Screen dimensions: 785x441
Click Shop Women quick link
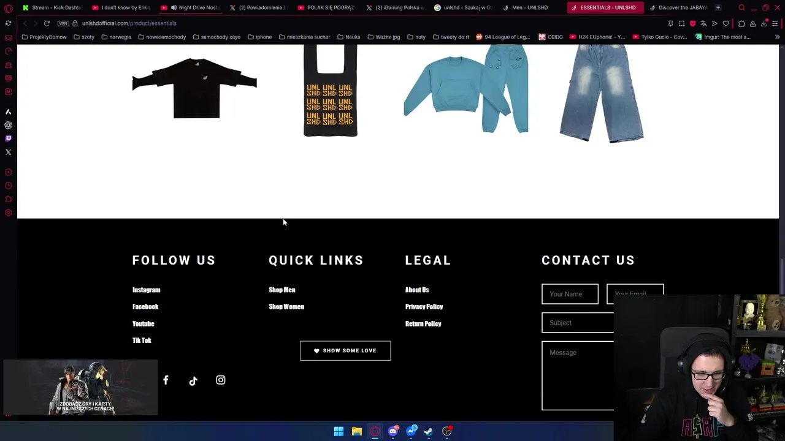(x=286, y=306)
